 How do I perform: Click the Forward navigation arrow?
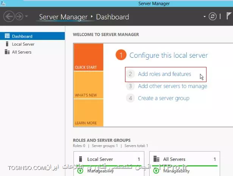[x=19, y=16]
